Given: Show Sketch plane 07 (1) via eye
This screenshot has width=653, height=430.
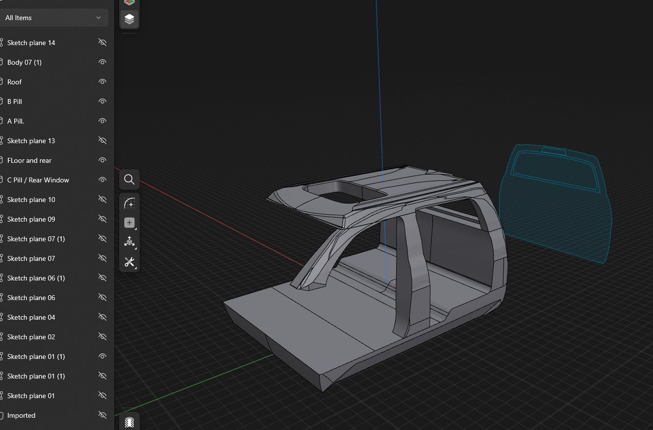Looking at the screenshot, I should tap(102, 239).
